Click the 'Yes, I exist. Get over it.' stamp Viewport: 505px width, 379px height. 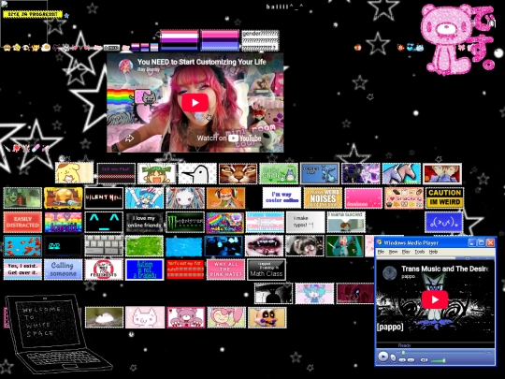(x=22, y=270)
